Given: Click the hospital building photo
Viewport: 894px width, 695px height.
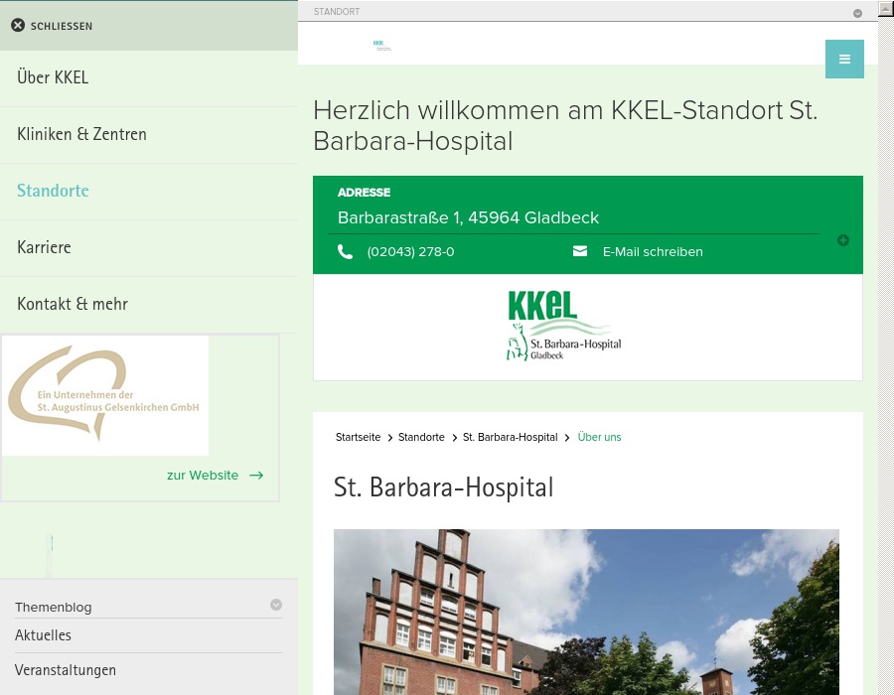Looking at the screenshot, I should [x=586, y=612].
